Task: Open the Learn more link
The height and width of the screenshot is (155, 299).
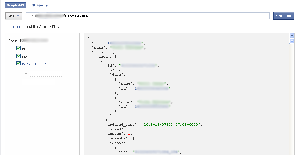Action: 13,27
